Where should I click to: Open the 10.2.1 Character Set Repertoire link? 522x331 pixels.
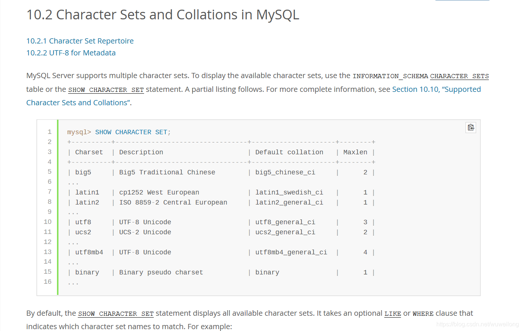click(x=80, y=41)
